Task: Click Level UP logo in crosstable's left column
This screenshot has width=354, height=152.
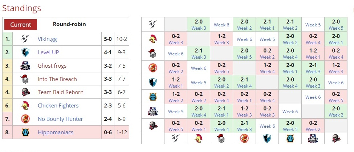Action: pos(152,82)
